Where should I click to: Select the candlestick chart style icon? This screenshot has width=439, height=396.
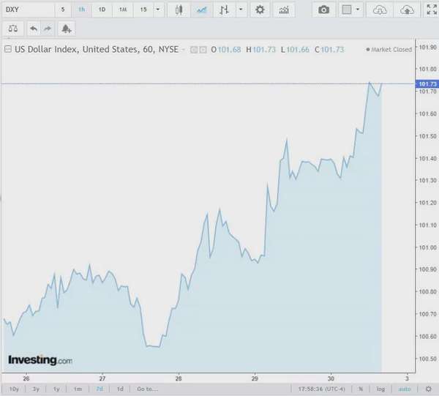click(179, 10)
